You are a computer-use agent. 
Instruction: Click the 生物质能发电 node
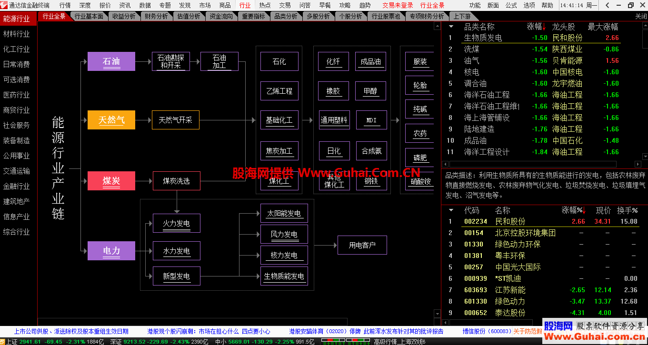(x=284, y=276)
